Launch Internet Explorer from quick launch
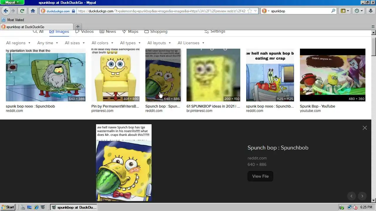 [36, 207]
